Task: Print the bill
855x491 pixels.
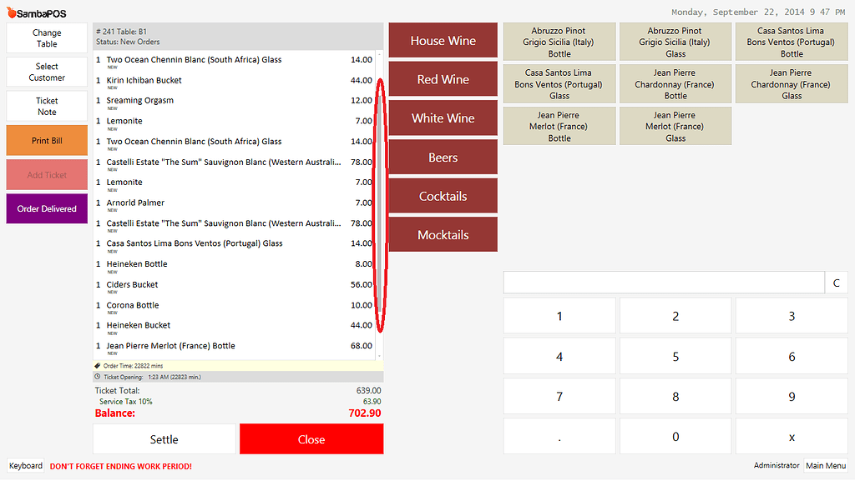Action: pos(46,141)
